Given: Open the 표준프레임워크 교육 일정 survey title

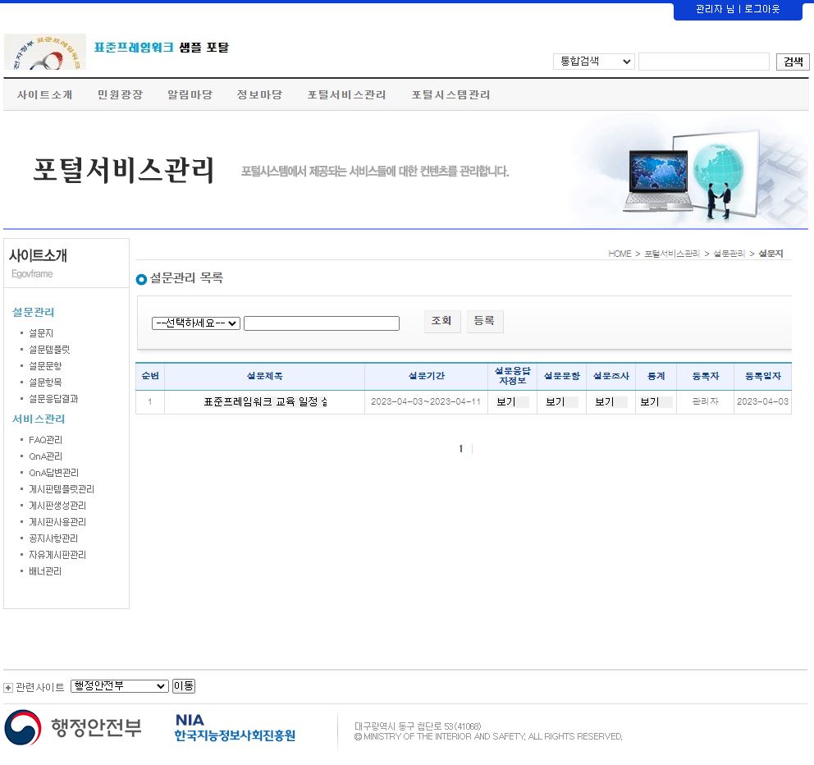Looking at the screenshot, I should click(264, 402).
